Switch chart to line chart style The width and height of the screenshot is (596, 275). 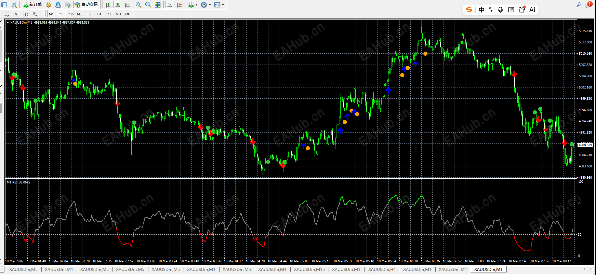pos(127,5)
